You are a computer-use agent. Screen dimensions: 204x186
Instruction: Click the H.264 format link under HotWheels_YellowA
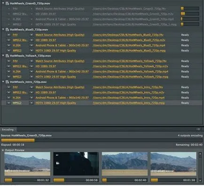click(16, 72)
